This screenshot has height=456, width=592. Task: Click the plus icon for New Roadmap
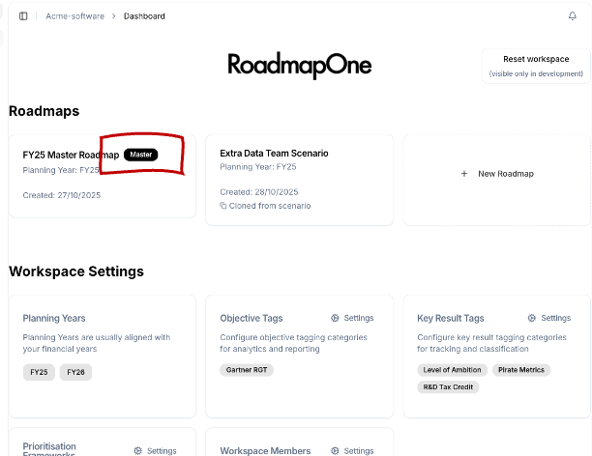coord(464,174)
